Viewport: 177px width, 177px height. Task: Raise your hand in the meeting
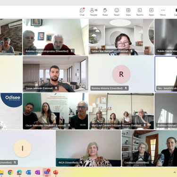[x=105, y=12]
